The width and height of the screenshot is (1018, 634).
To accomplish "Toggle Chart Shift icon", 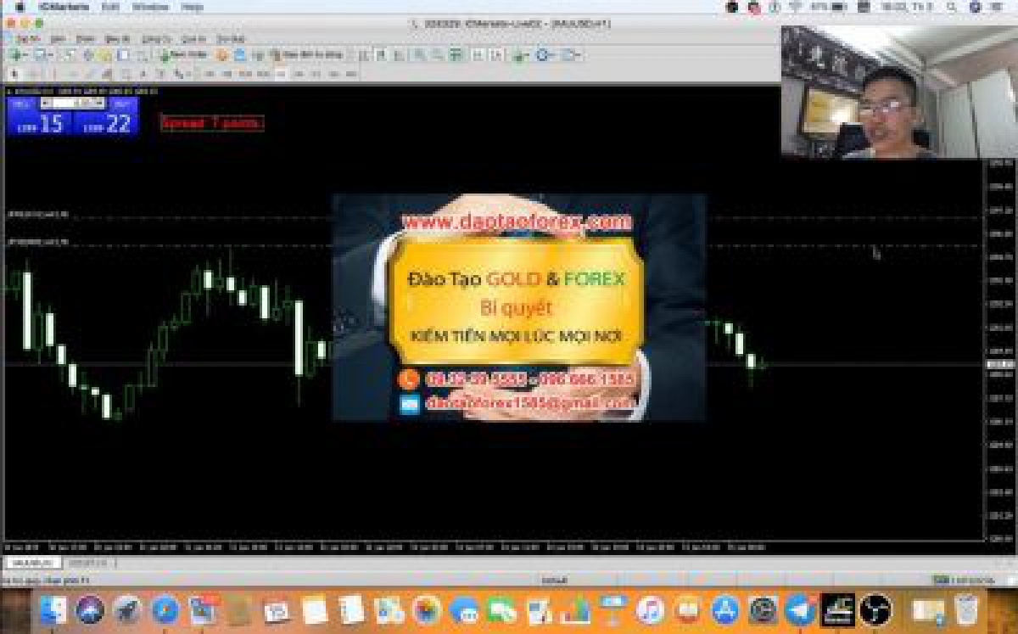I will click(x=497, y=54).
